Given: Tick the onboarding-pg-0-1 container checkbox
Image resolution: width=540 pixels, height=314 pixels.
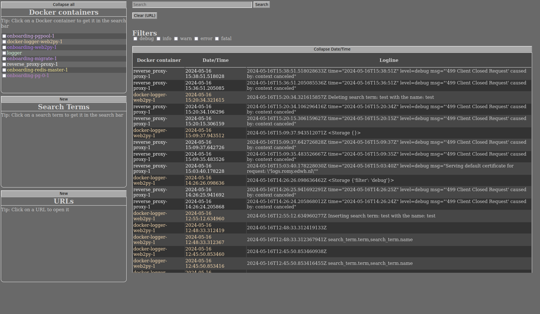Looking at the screenshot, I should tap(4, 76).
